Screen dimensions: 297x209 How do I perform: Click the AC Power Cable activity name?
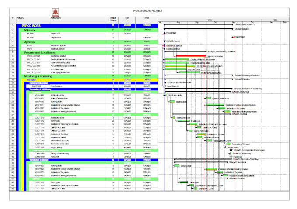[57, 69]
